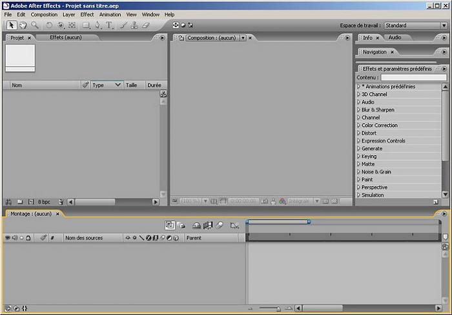Viewport: 452px width, 315px height.
Task: Click the Live Update icon in Montage
Action: [170, 225]
